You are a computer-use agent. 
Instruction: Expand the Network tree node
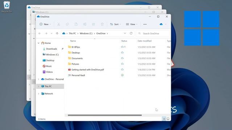click(x=38, y=94)
